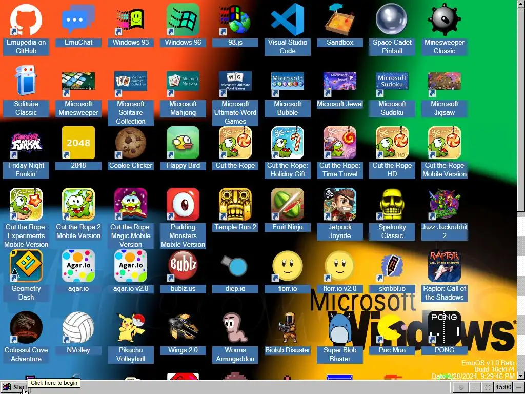Click the Start button

(x=15, y=387)
